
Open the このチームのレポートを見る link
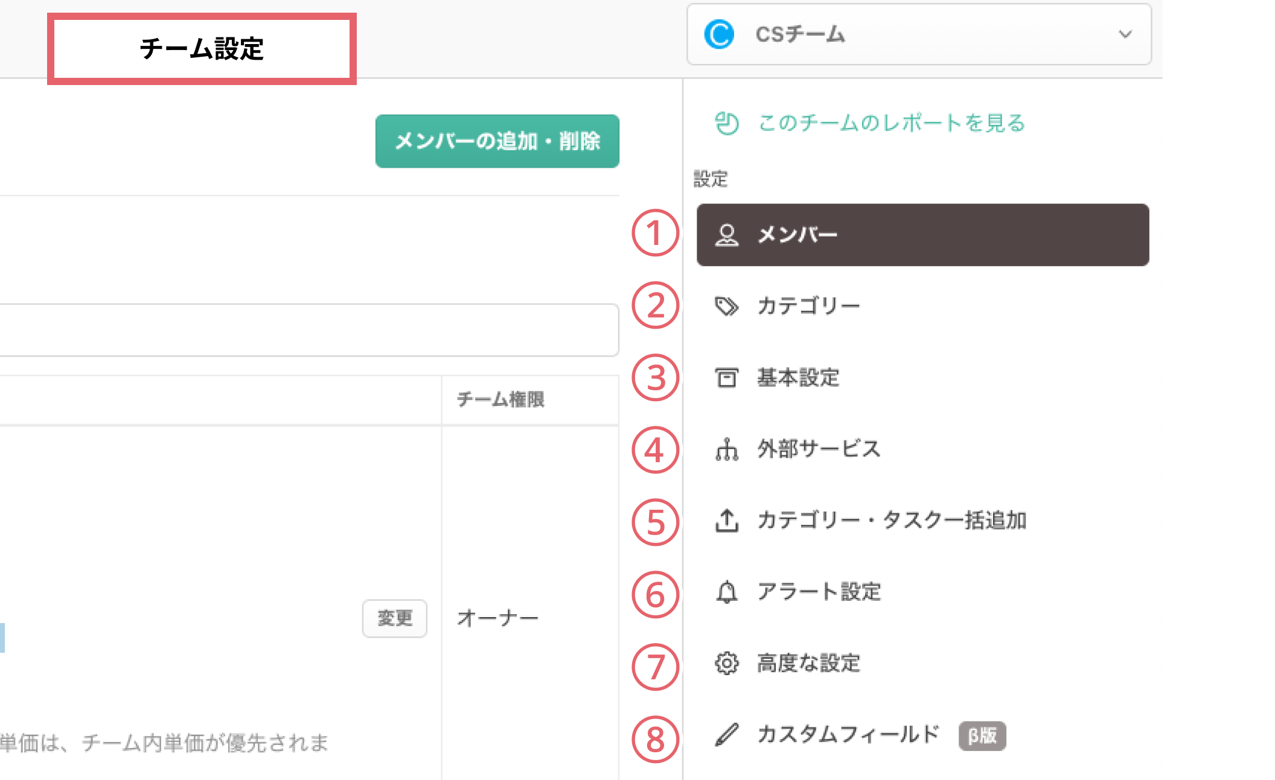(892, 123)
